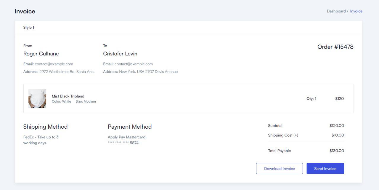
Task: Click the New York recipient address
Action: 148,72
